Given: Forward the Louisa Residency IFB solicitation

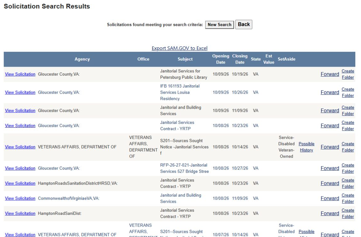Looking at the screenshot, I should [330, 92].
